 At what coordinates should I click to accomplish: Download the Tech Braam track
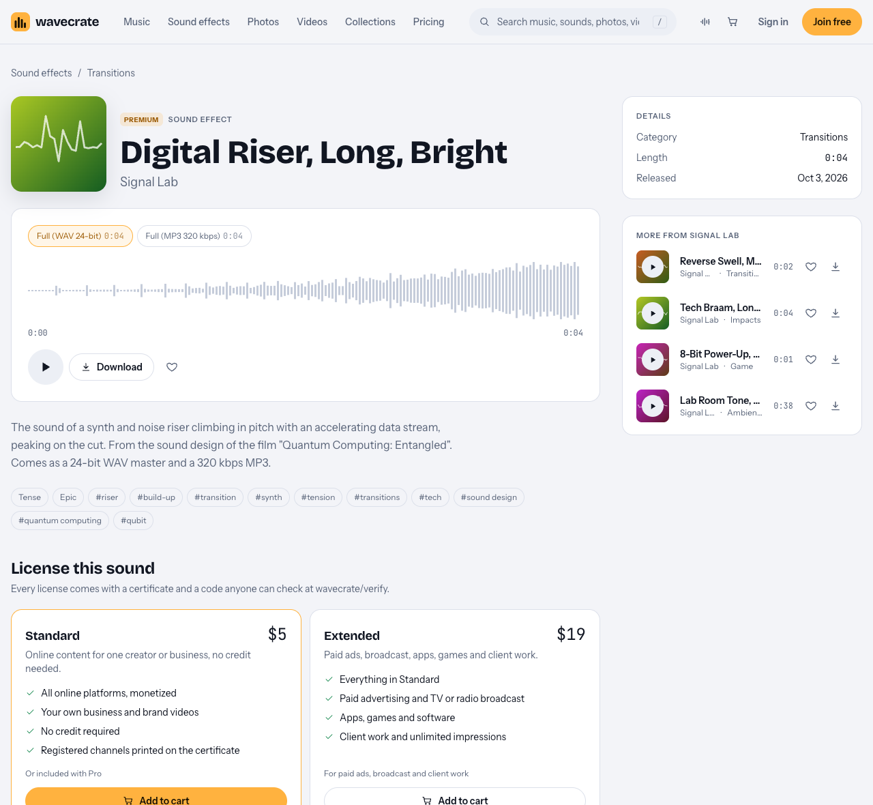pyautogui.click(x=835, y=313)
